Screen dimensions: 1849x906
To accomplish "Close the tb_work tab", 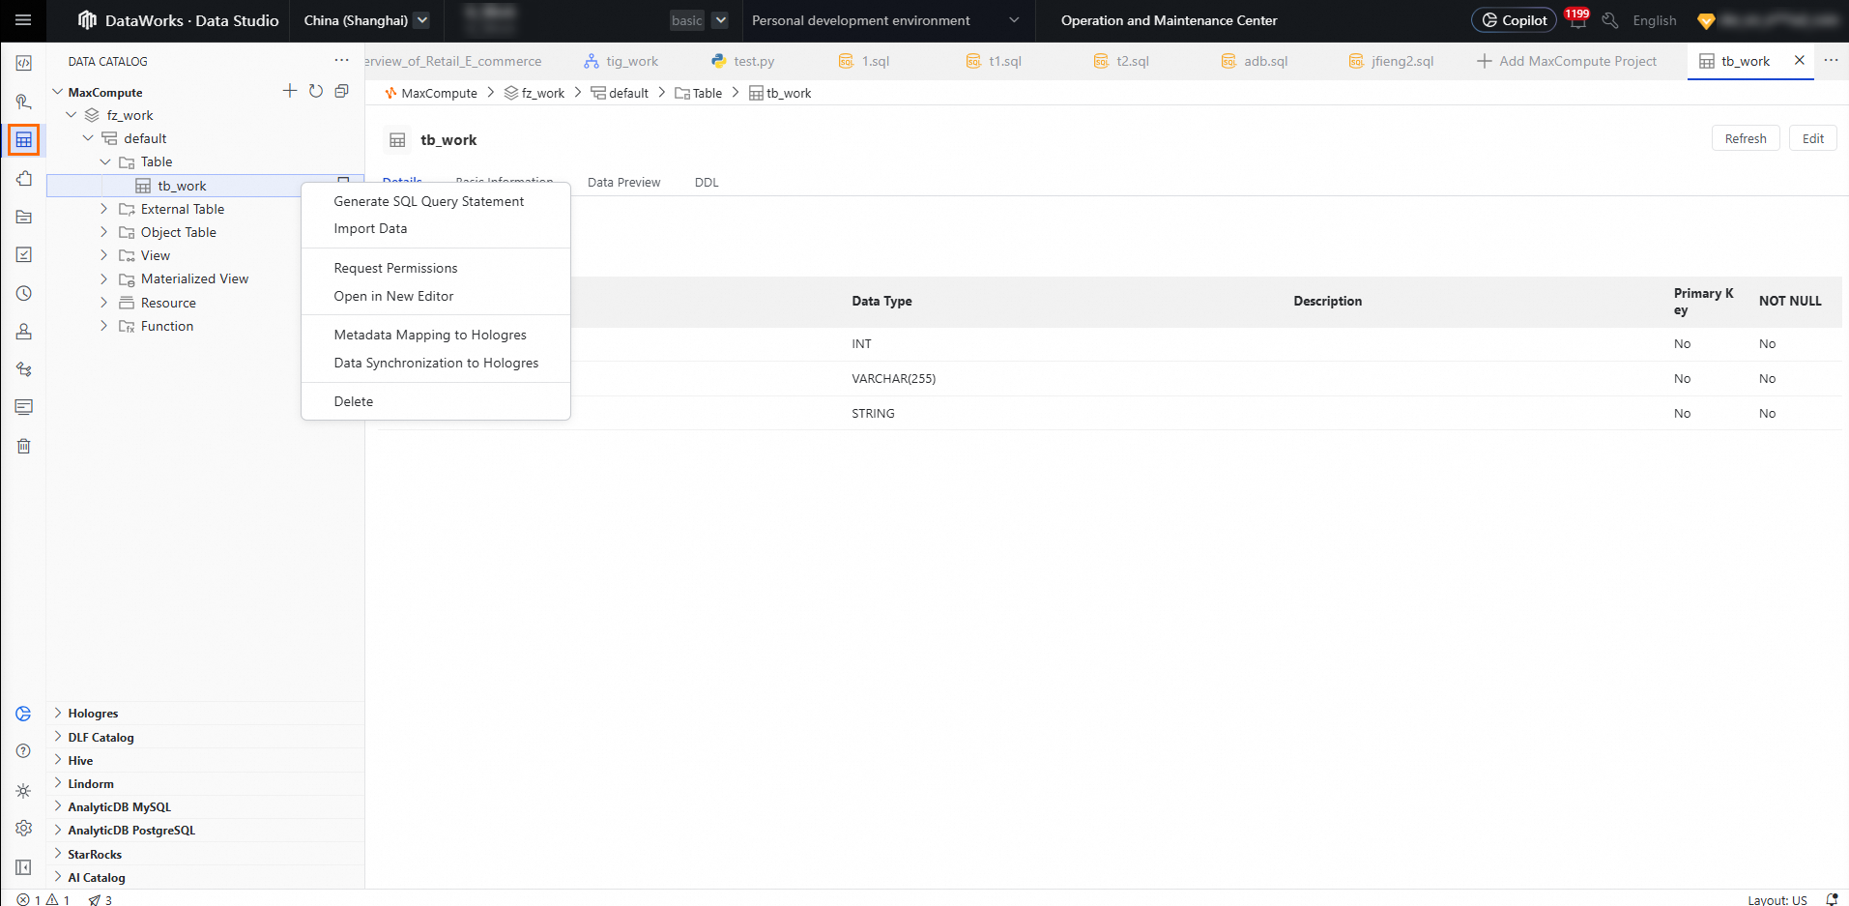I will point(1800,60).
